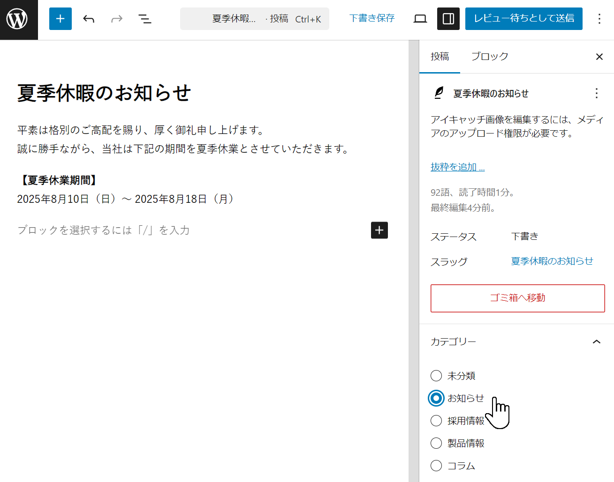The height and width of the screenshot is (482, 614).
Task: Switch to the 投稿 tab
Action: tap(440, 57)
